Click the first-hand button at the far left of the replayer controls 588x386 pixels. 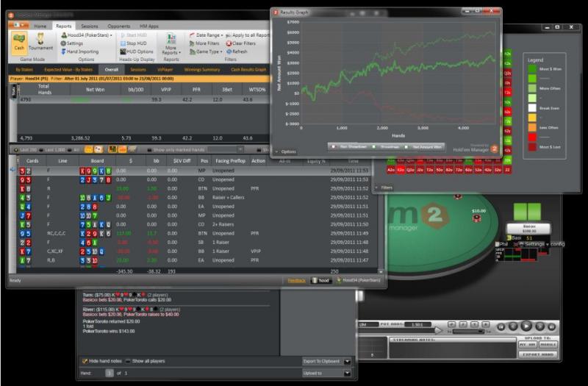pyautogui.click(x=501, y=326)
